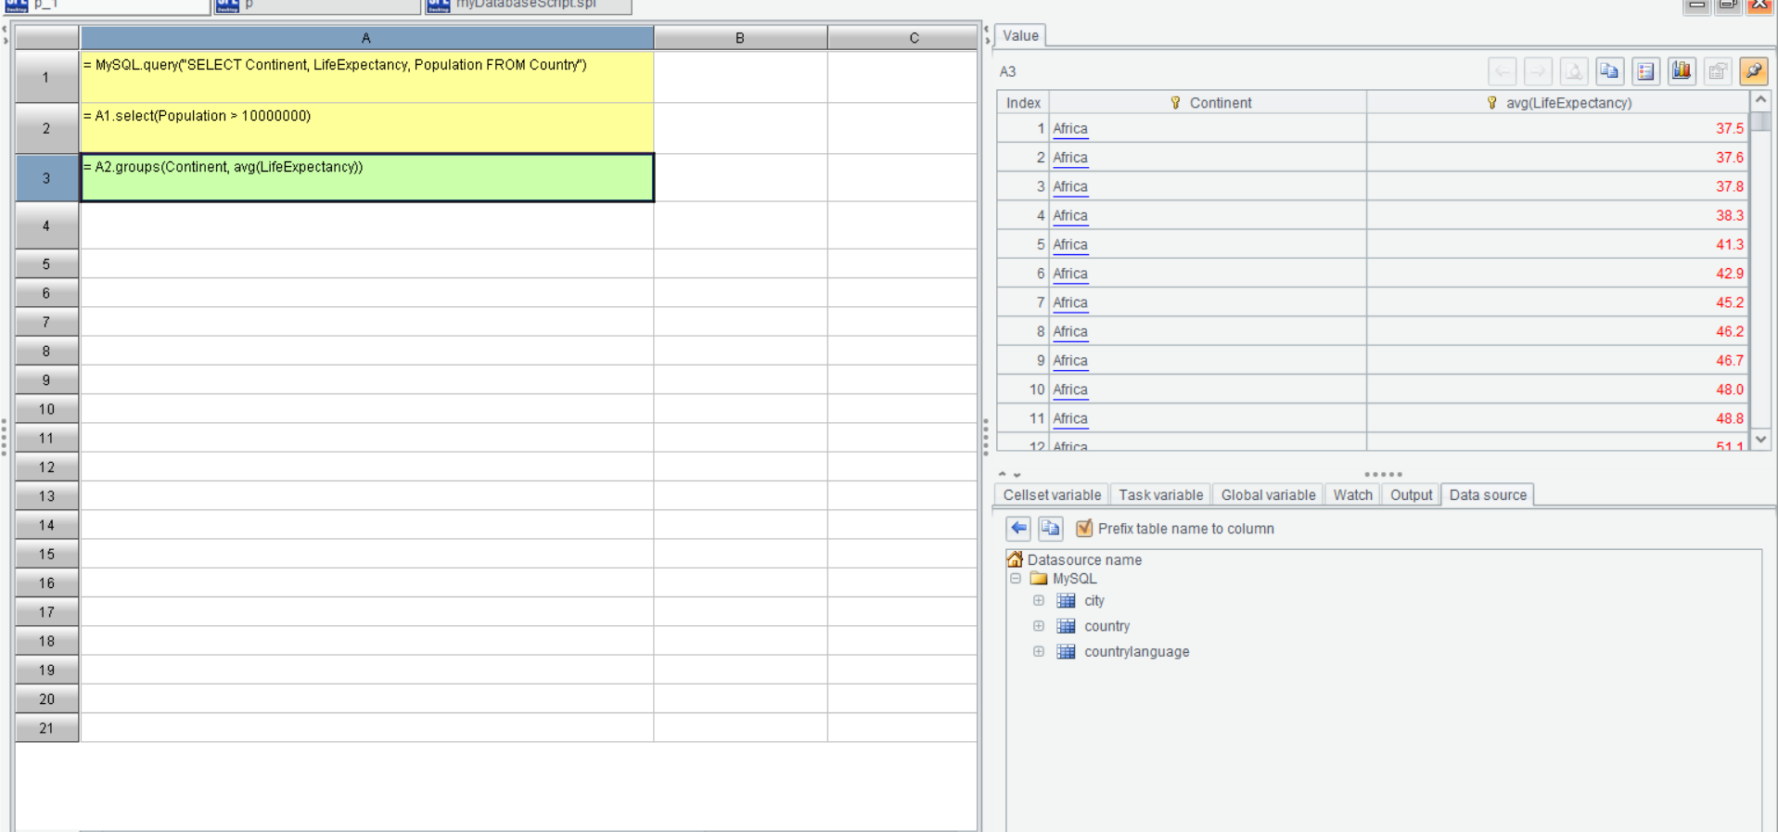Open the Watch tab
The height and width of the screenshot is (832, 1778).
(1352, 495)
